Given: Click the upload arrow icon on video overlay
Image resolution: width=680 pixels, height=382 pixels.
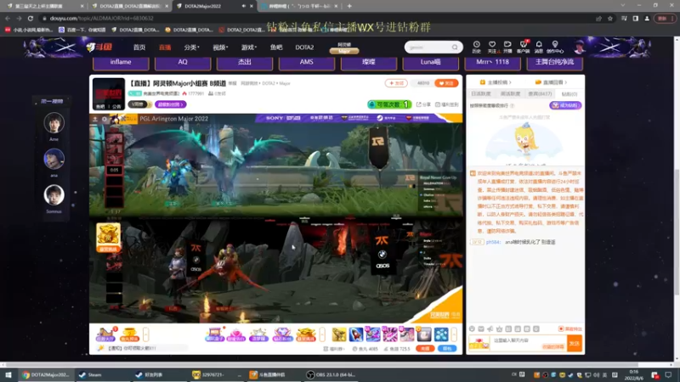Looking at the screenshot, I should 95,119.
